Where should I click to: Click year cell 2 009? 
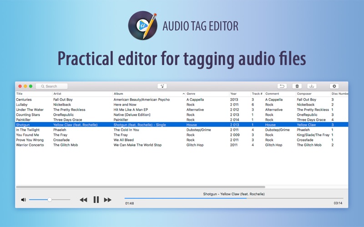click(235, 135)
